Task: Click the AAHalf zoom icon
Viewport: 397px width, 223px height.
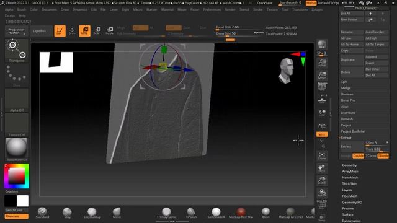Action: click(322, 75)
